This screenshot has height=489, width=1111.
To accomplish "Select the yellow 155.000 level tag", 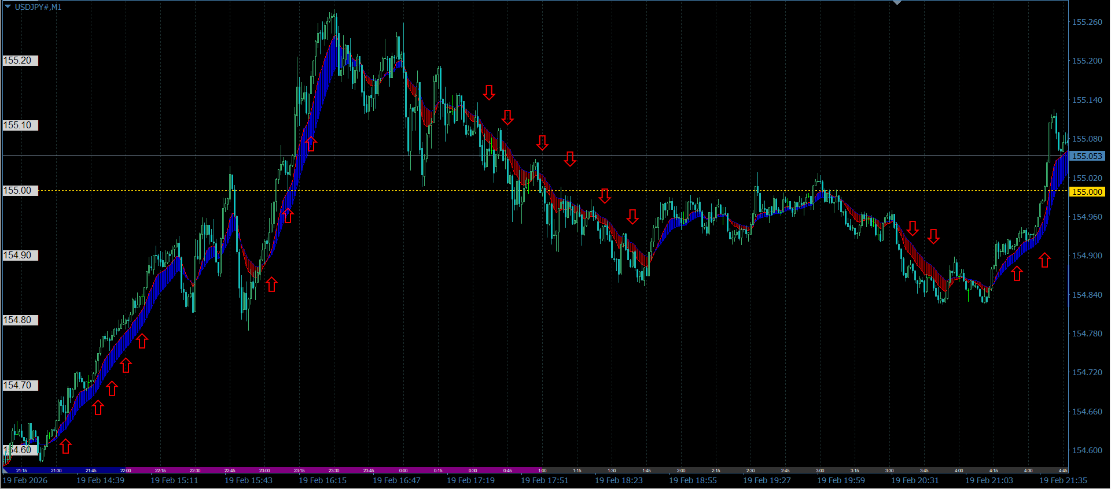I will click(1087, 192).
